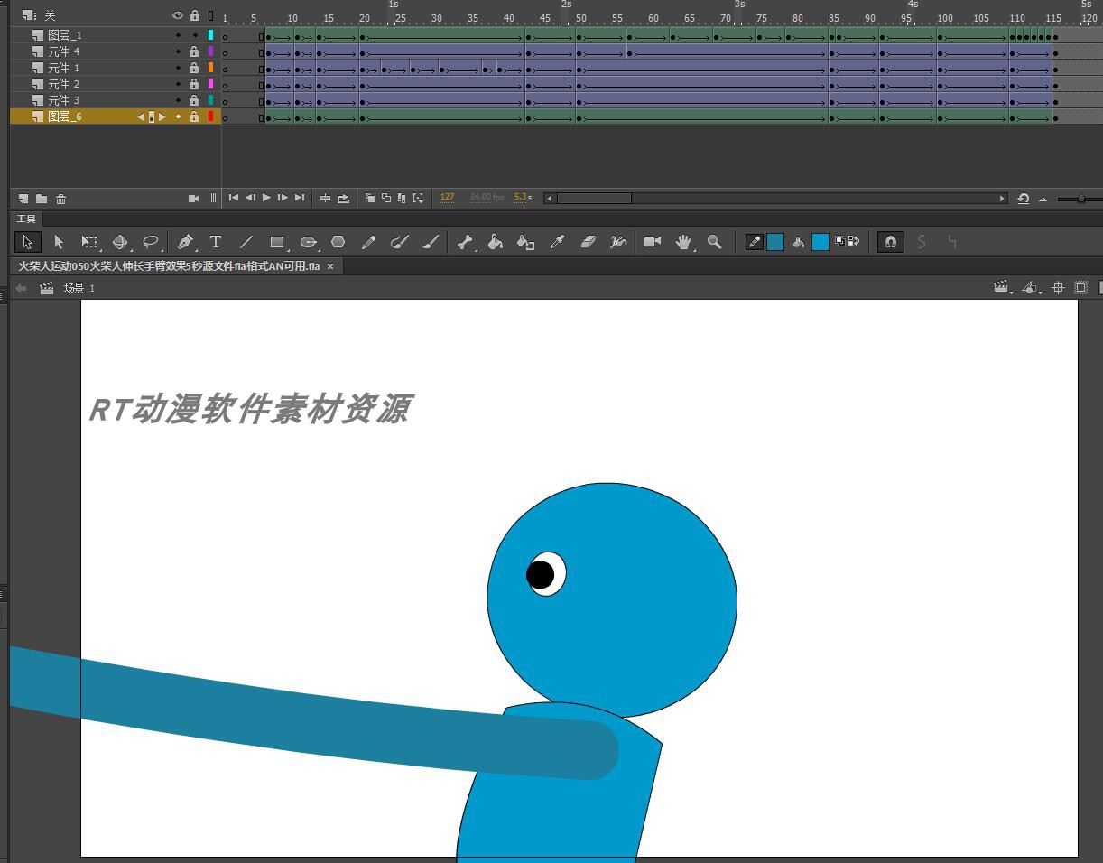Step forward one frame

[283, 198]
